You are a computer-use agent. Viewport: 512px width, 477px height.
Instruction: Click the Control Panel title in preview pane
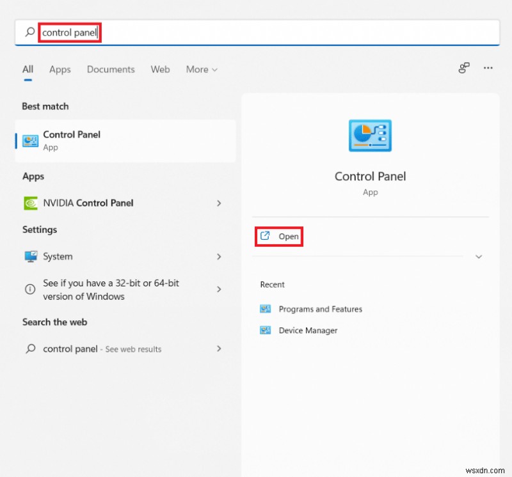(x=371, y=176)
